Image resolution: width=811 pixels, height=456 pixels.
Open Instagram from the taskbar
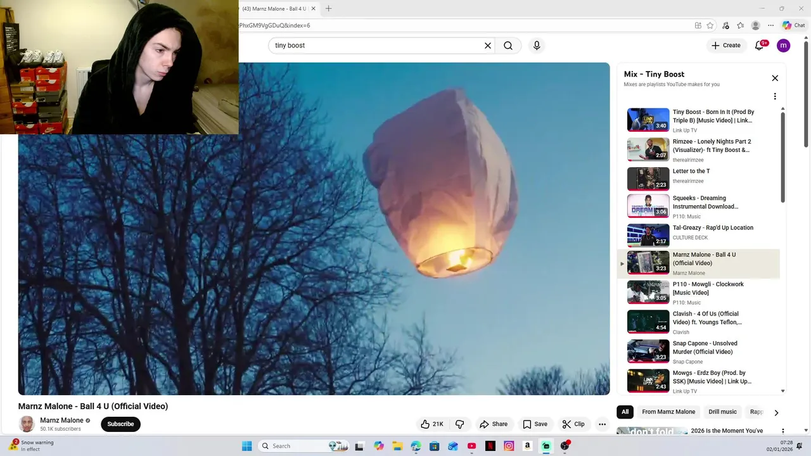click(x=509, y=446)
